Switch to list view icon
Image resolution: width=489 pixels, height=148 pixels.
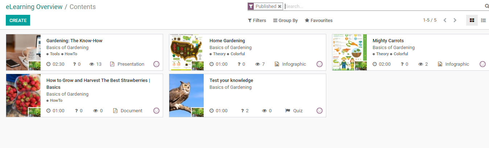click(483, 21)
